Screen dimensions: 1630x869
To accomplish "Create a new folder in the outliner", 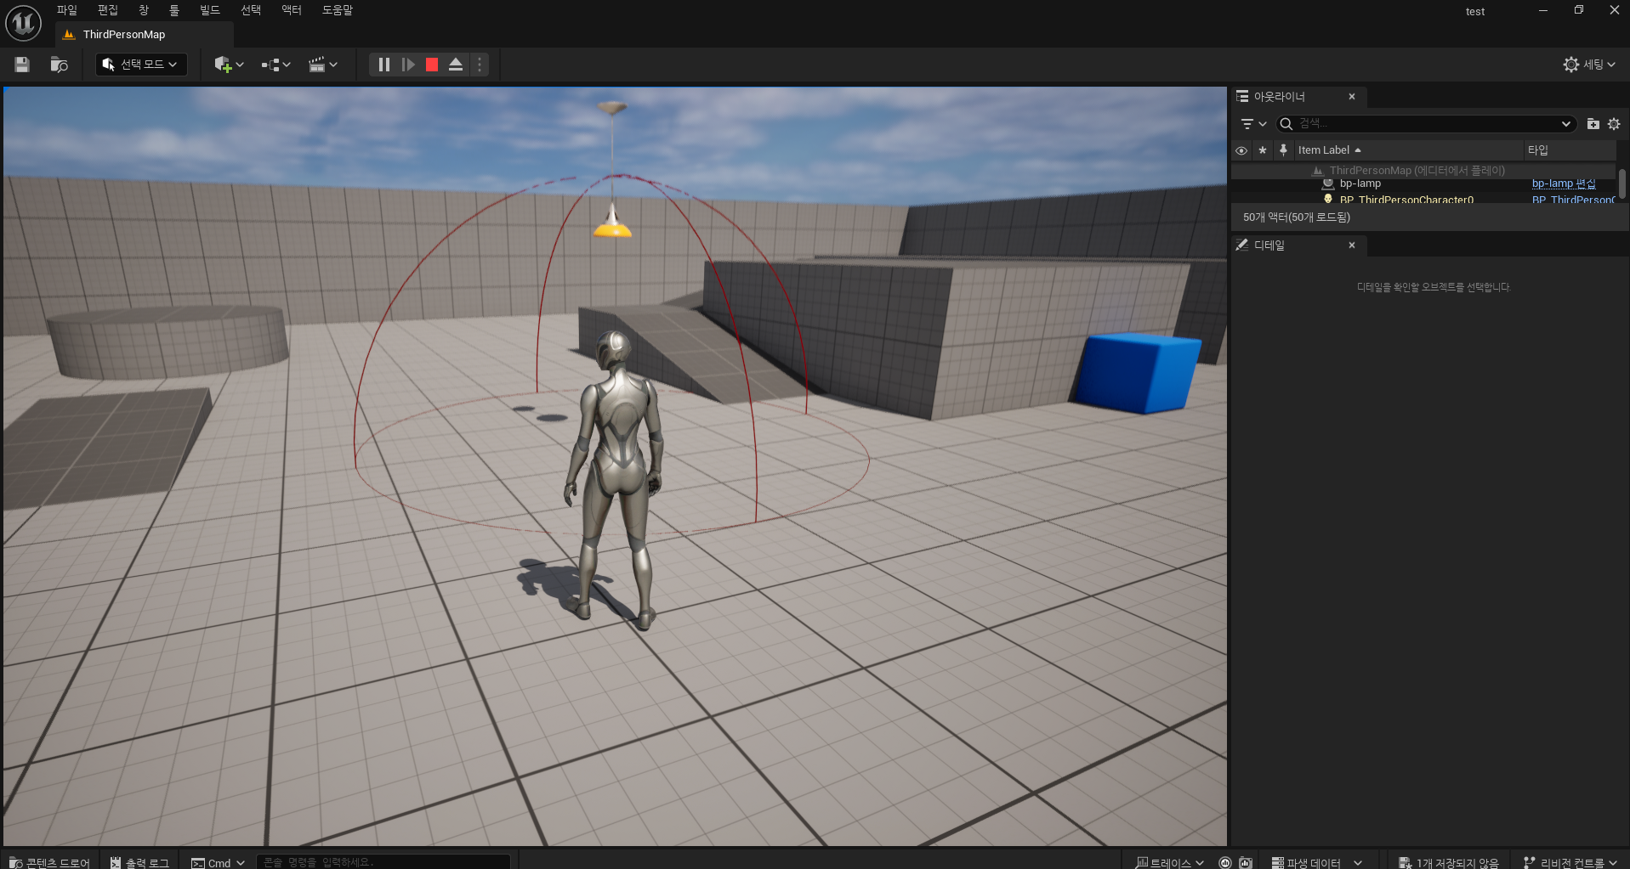I will [1593, 124].
